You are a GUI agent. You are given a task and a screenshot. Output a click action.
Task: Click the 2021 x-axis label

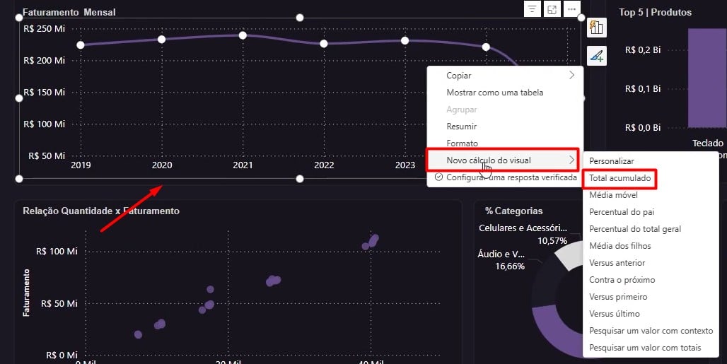click(243, 165)
